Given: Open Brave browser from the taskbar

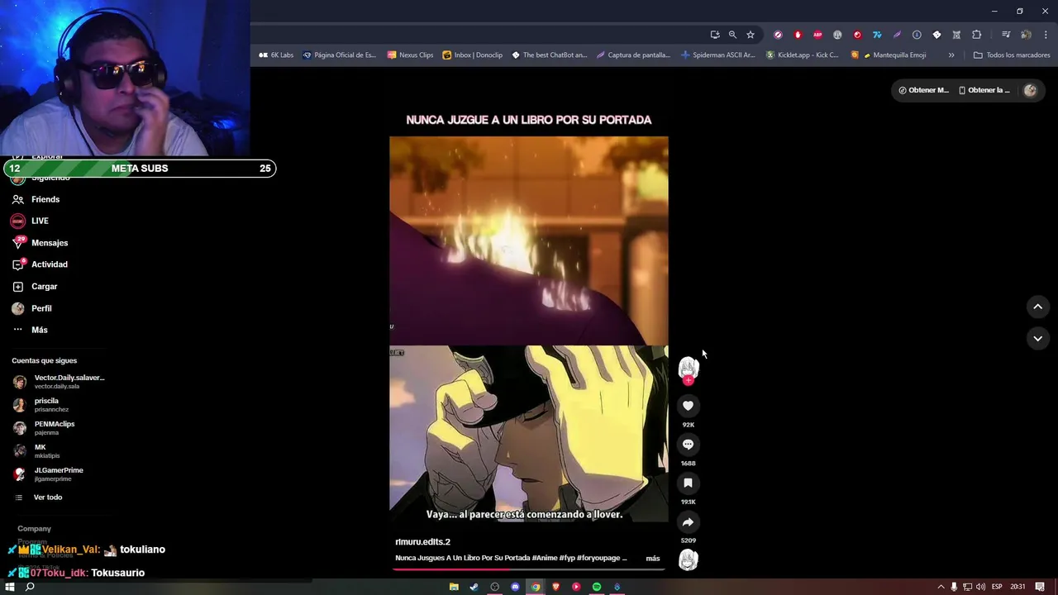Looking at the screenshot, I should 555,587.
